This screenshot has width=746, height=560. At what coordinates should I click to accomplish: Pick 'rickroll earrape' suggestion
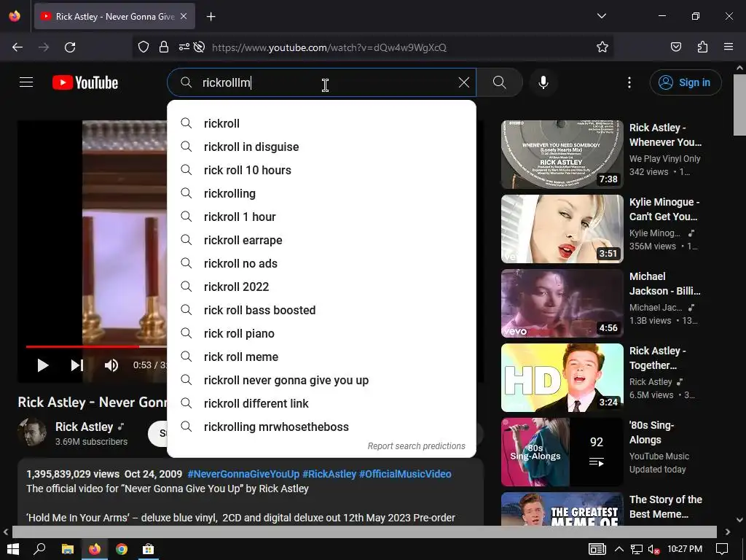pos(321,240)
